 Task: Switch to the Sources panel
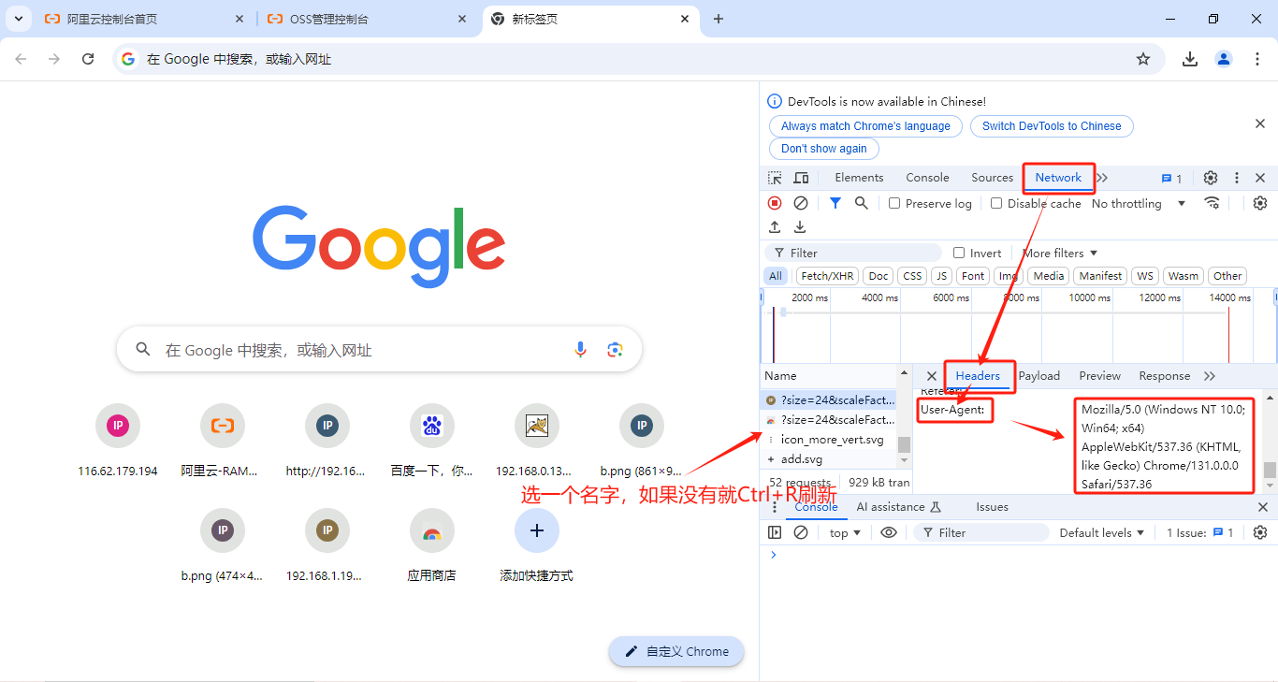[992, 178]
